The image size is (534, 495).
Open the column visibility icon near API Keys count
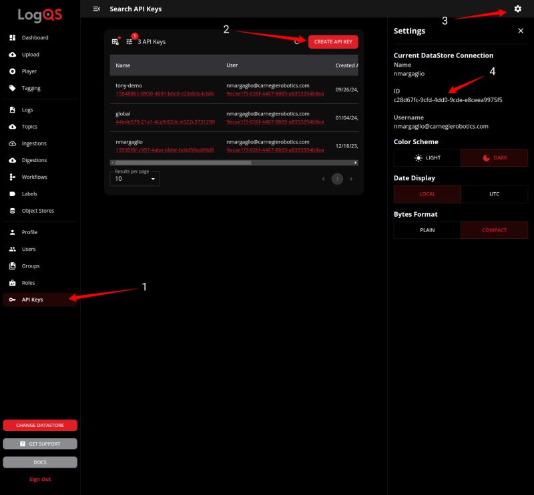point(115,41)
